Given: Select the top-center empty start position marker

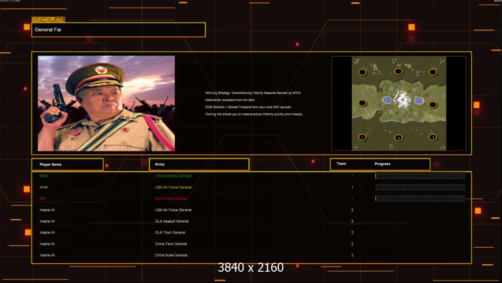Looking at the screenshot, I should click(x=398, y=72).
